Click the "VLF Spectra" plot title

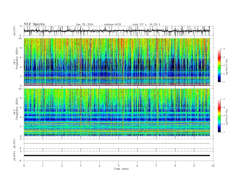(34, 24)
